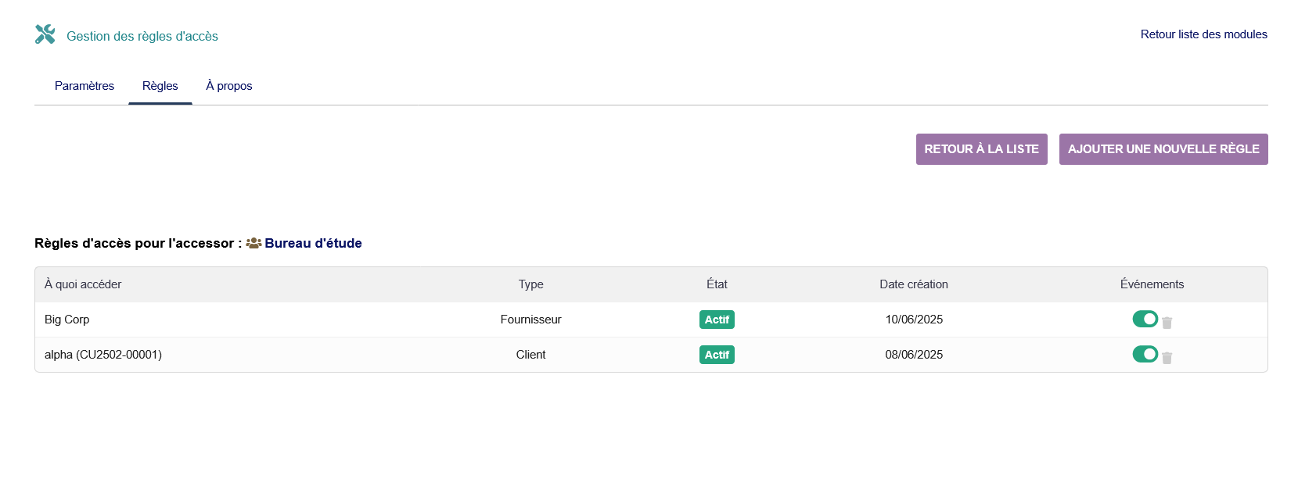Click the wrench tools module icon

pos(45,34)
